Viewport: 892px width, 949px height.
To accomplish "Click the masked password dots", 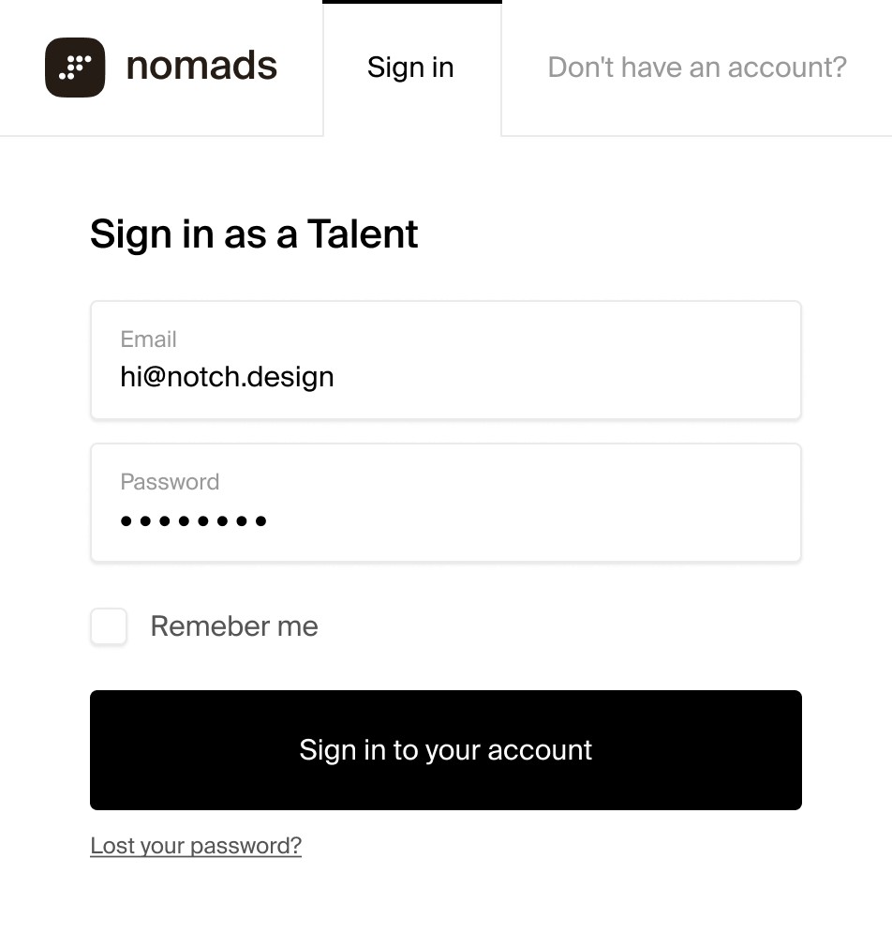I will (x=194, y=521).
